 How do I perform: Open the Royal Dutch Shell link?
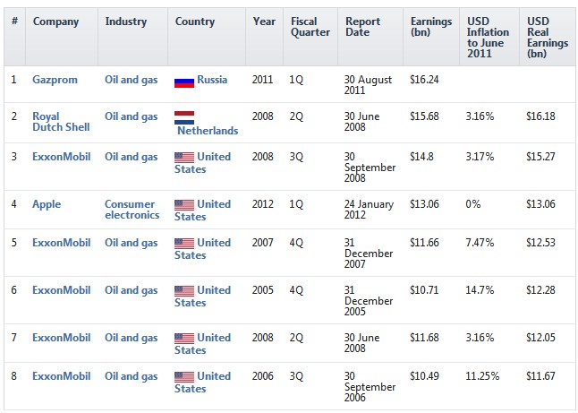(x=61, y=121)
